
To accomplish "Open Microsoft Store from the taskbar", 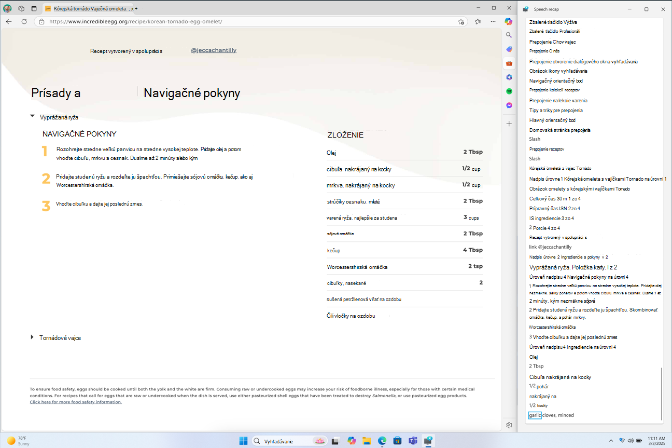I will 397,441.
